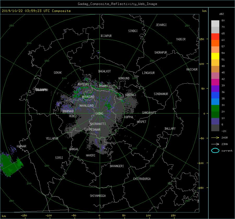Click the NAVALGUND city label

[x=86, y=106]
